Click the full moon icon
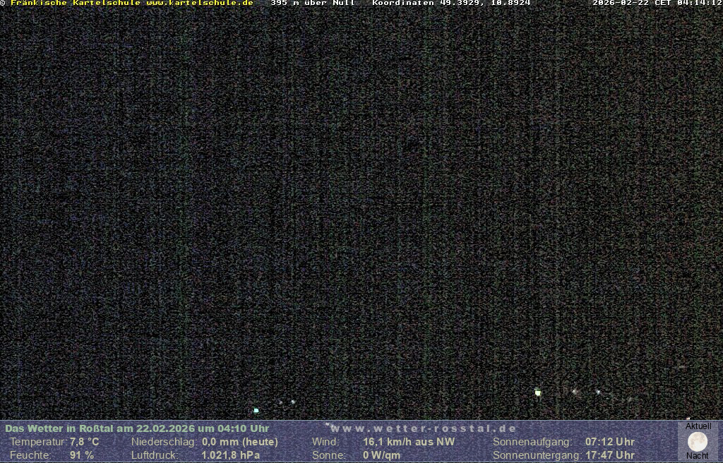Image resolution: width=723 pixels, height=463 pixels. [698, 442]
